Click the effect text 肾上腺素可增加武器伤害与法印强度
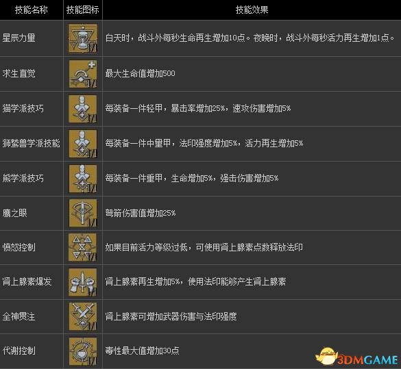 pos(171,317)
